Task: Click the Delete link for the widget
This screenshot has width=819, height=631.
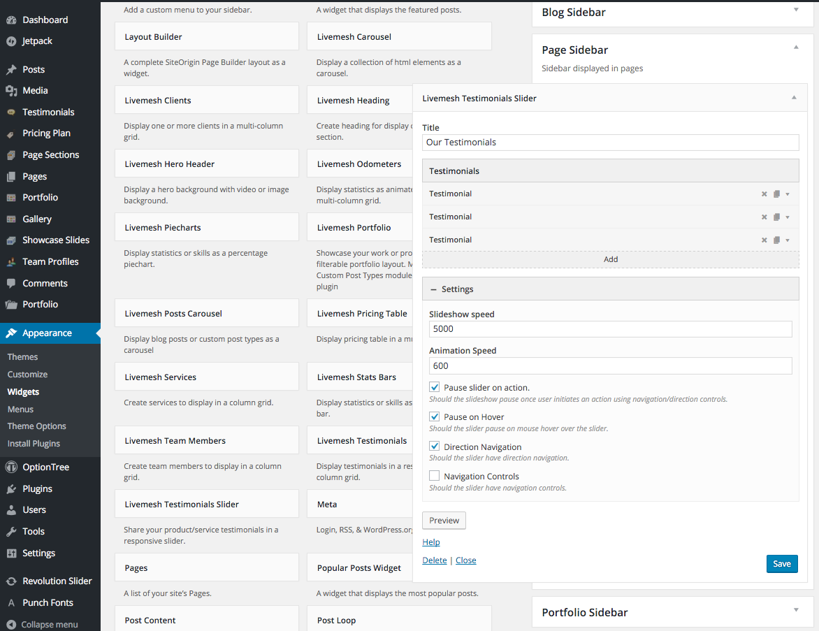Action: coord(435,560)
